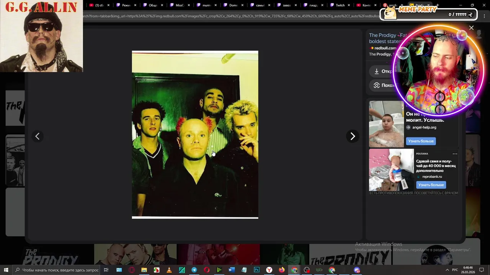Click 'Узнать больше' in angel-help.org ad
The image size is (490, 275).
pyautogui.click(x=421, y=141)
